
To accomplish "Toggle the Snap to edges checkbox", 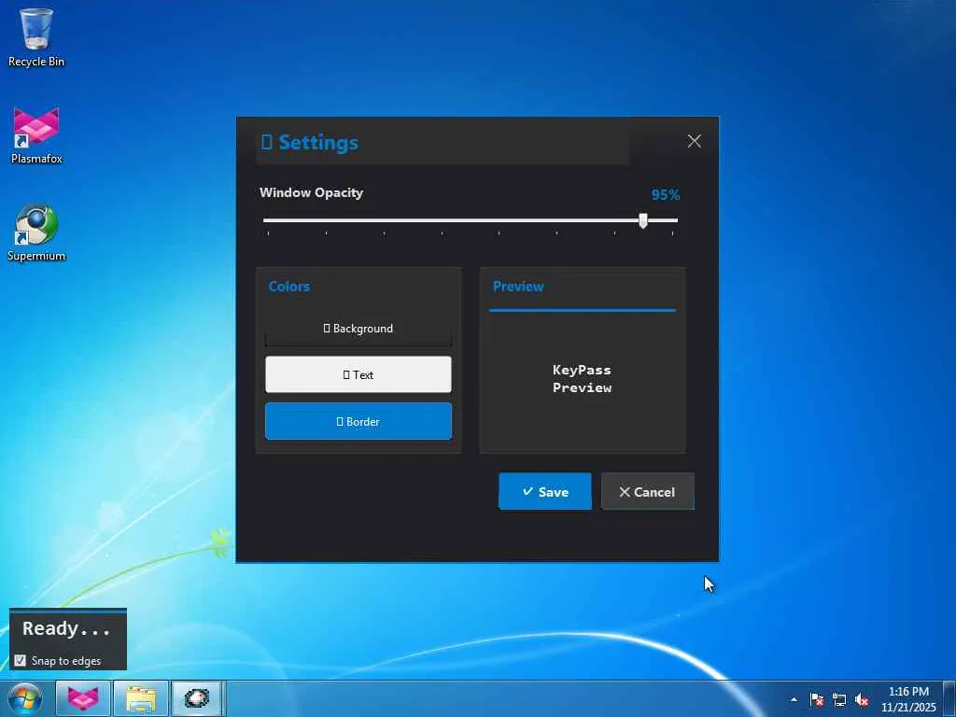I will (21, 660).
